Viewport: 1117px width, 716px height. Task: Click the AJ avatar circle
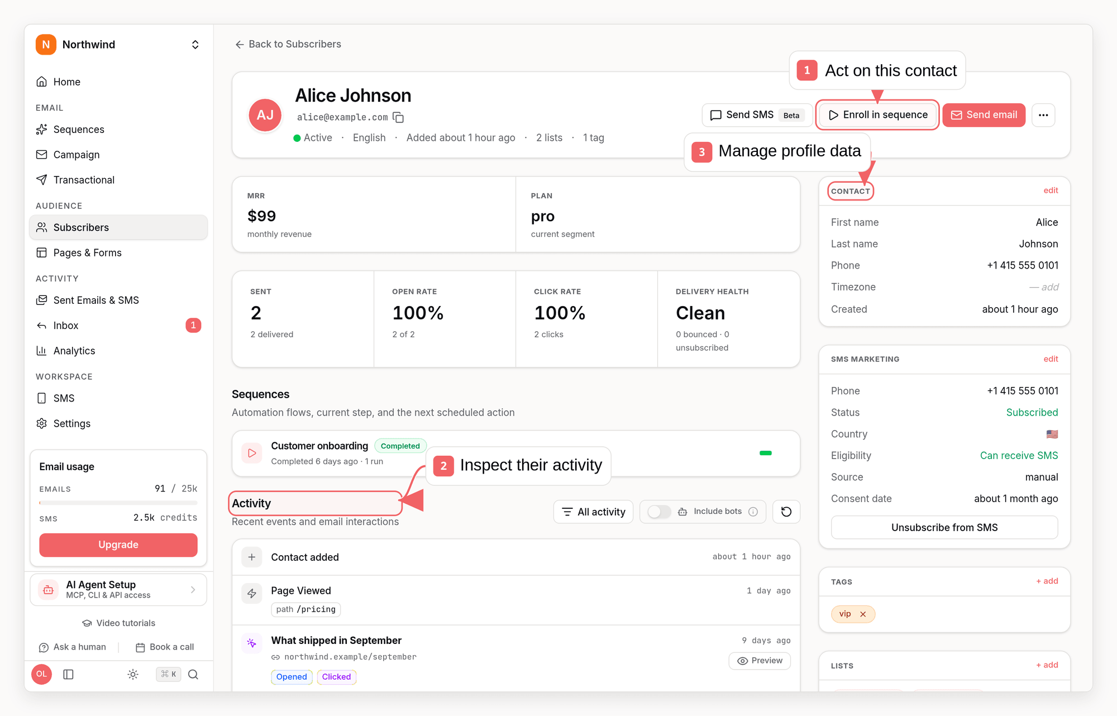click(x=265, y=115)
